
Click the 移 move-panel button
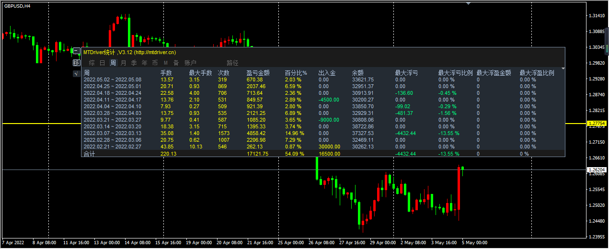tap(76, 63)
